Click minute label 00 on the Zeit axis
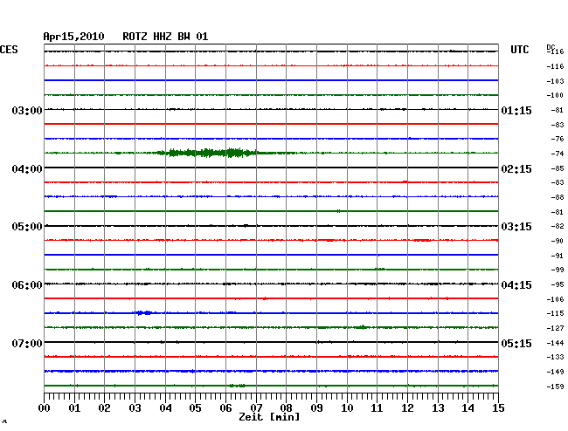Screen dimensions: 568x431 coord(45,408)
